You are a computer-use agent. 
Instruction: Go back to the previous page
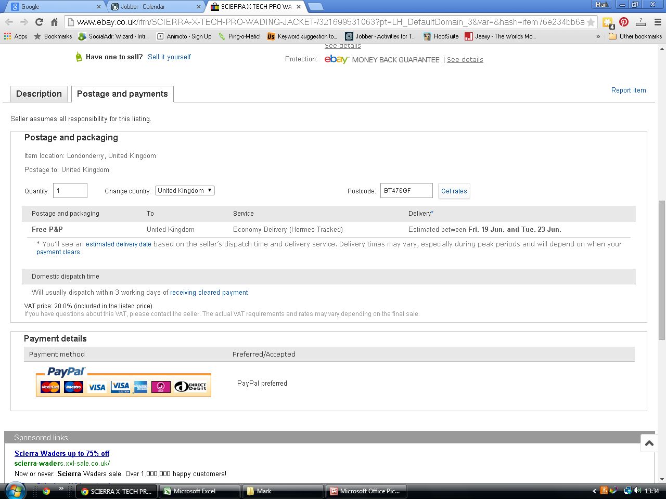[x=9, y=22]
